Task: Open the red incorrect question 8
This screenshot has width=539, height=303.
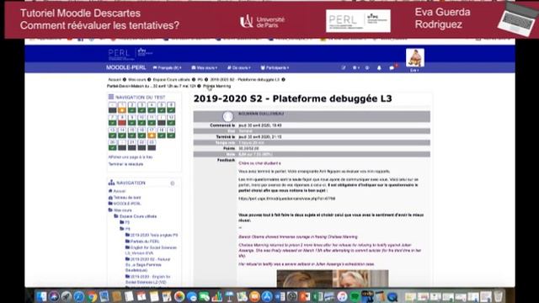Action: pyautogui.click(x=122, y=120)
